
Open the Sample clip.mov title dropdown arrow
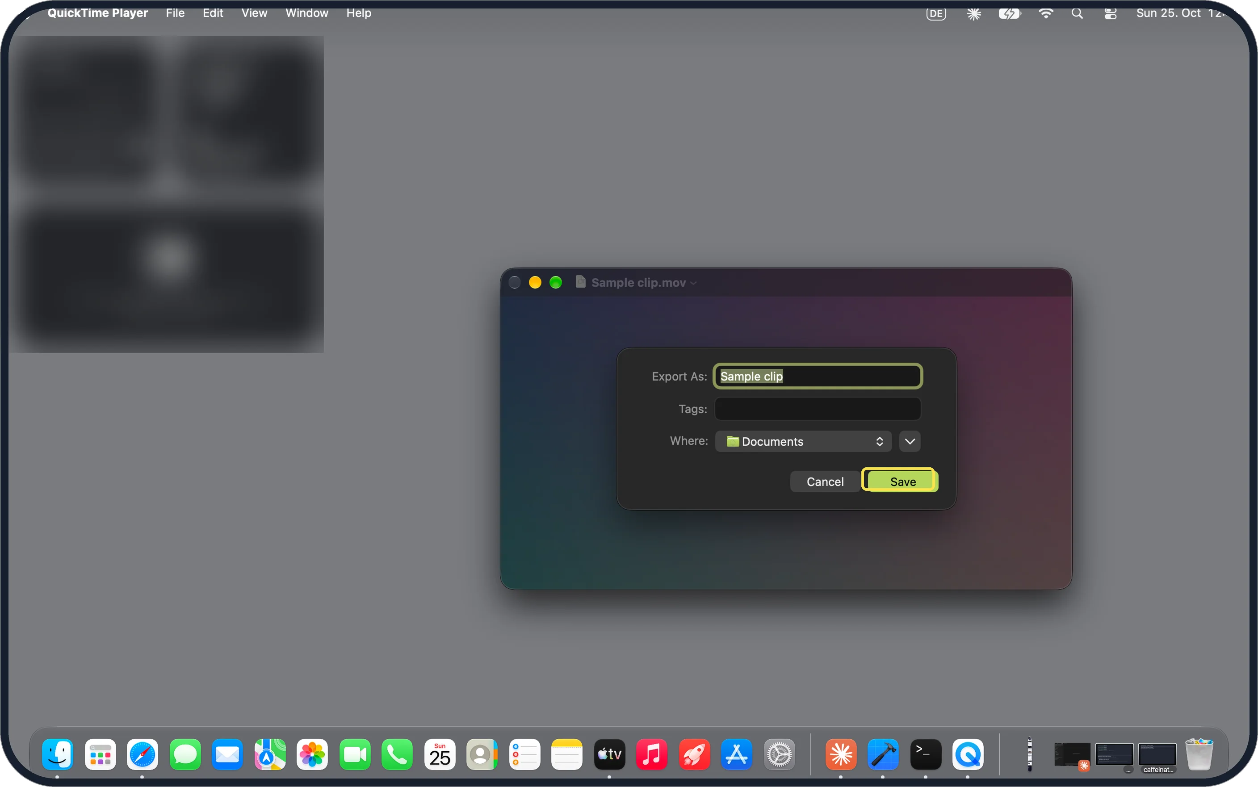pos(693,283)
